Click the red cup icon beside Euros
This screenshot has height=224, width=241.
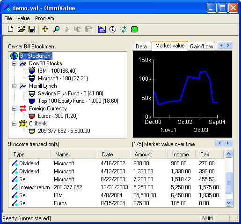coord(32,116)
